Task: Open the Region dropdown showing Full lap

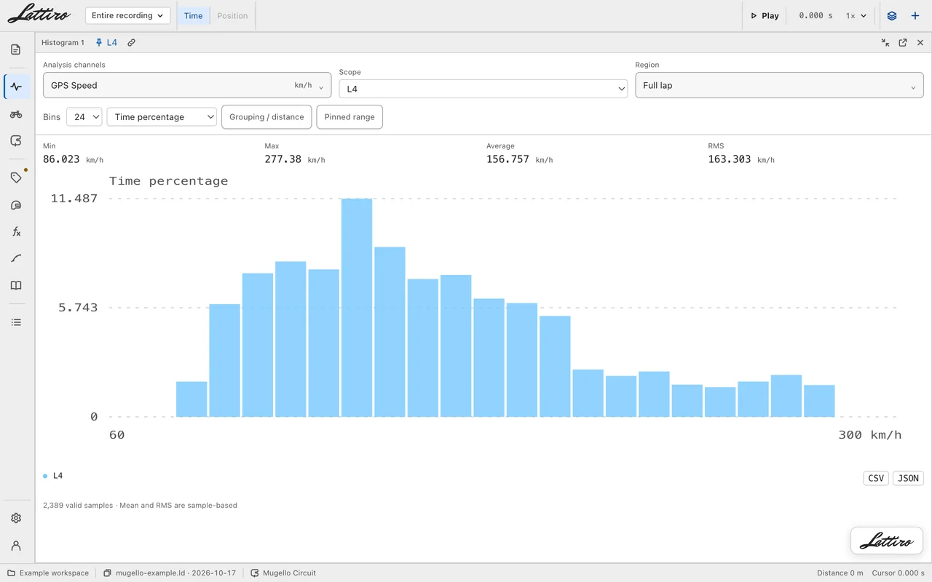Action: click(x=779, y=85)
